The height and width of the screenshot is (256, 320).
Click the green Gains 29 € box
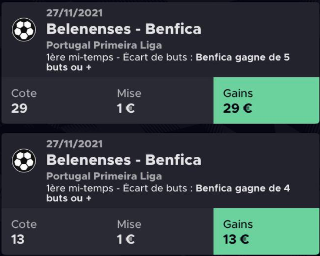pyautogui.click(x=267, y=100)
